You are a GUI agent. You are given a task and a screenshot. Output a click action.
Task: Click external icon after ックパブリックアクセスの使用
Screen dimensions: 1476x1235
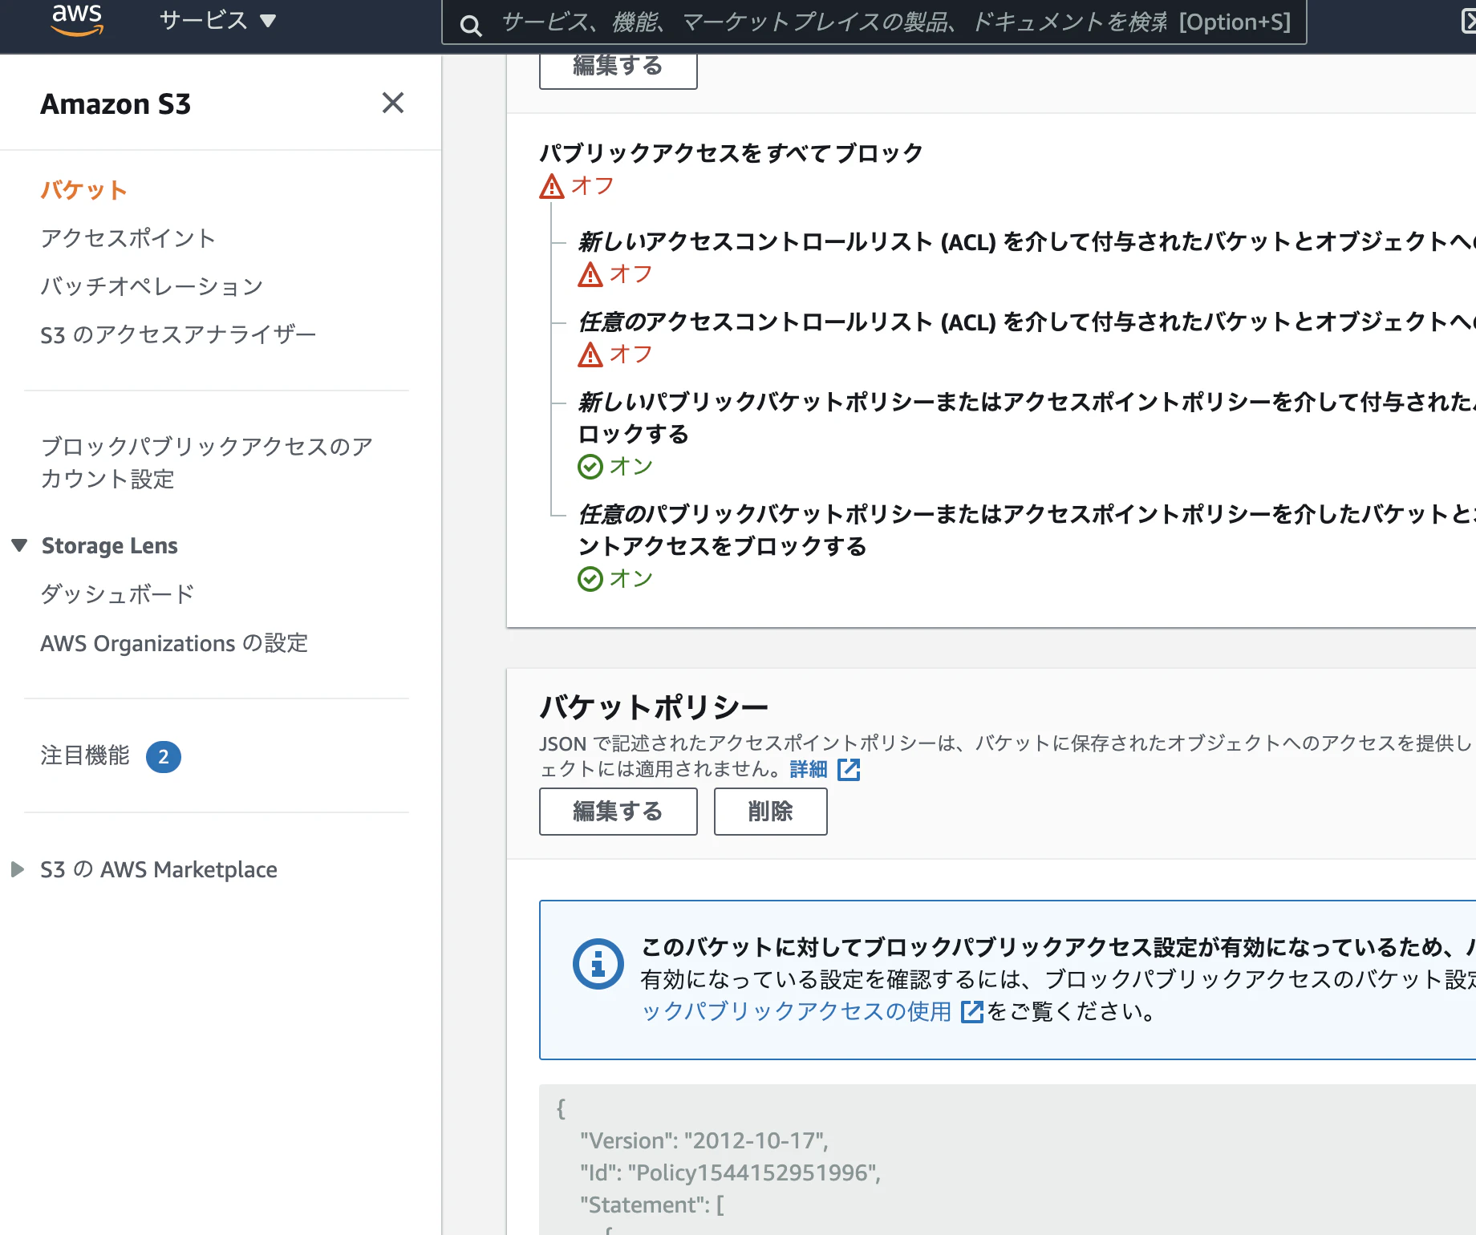(971, 1012)
